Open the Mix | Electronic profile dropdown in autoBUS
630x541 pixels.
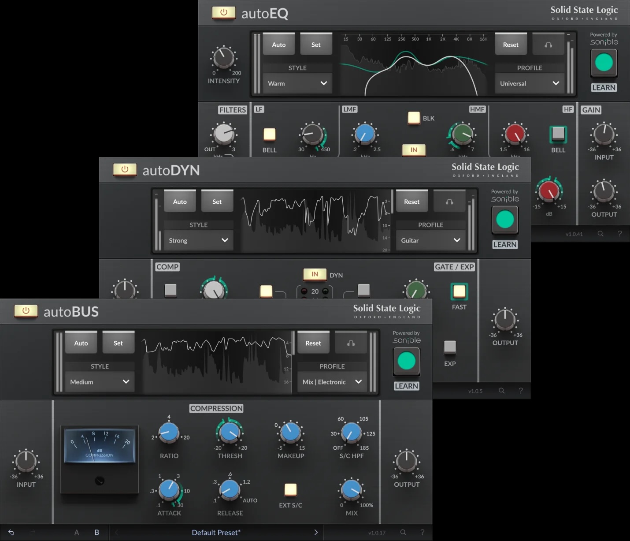pos(331,382)
